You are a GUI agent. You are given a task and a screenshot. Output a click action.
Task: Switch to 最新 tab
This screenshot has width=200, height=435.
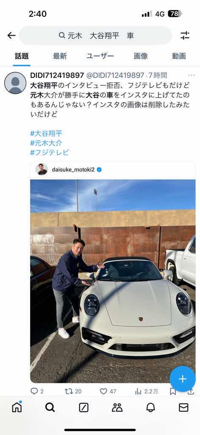click(60, 56)
